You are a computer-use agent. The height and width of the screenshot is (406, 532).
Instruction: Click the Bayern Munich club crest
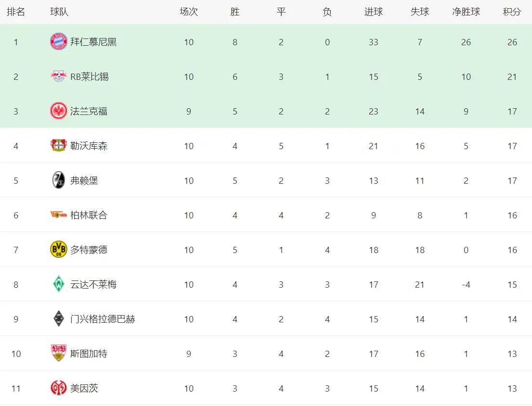pyautogui.click(x=58, y=42)
